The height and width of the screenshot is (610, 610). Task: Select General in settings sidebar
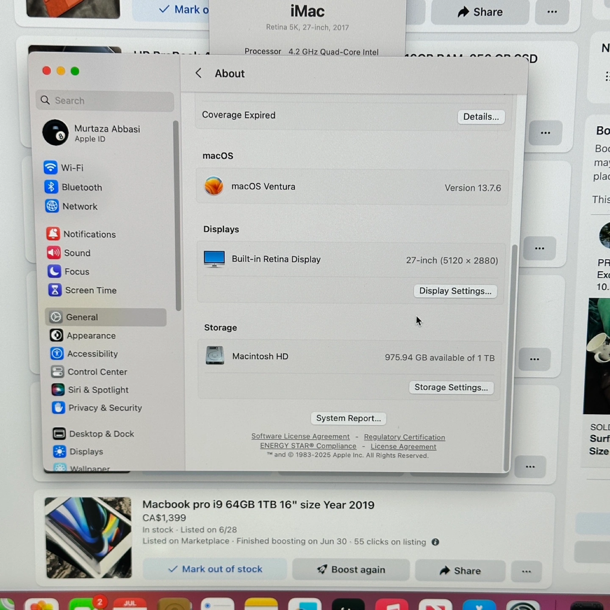105,317
